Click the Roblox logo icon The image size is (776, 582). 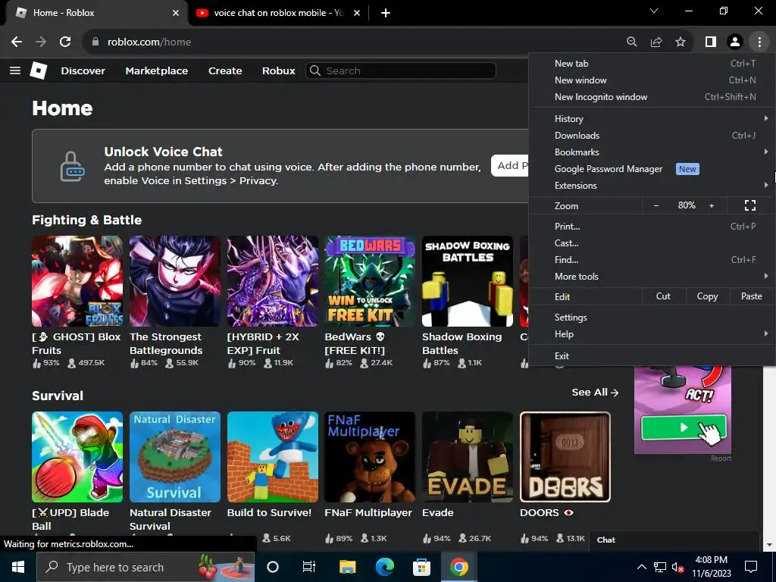[39, 70]
